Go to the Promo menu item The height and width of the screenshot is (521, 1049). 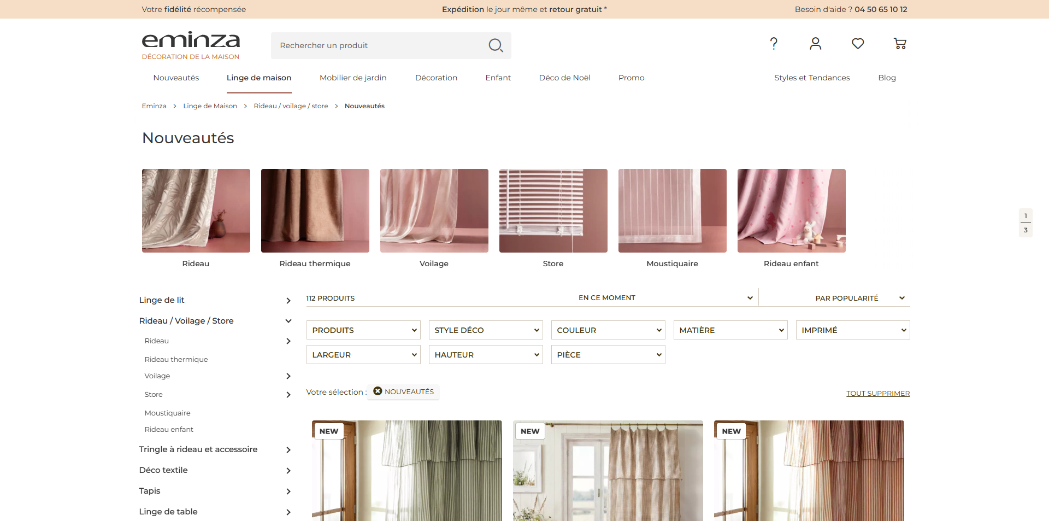(631, 78)
